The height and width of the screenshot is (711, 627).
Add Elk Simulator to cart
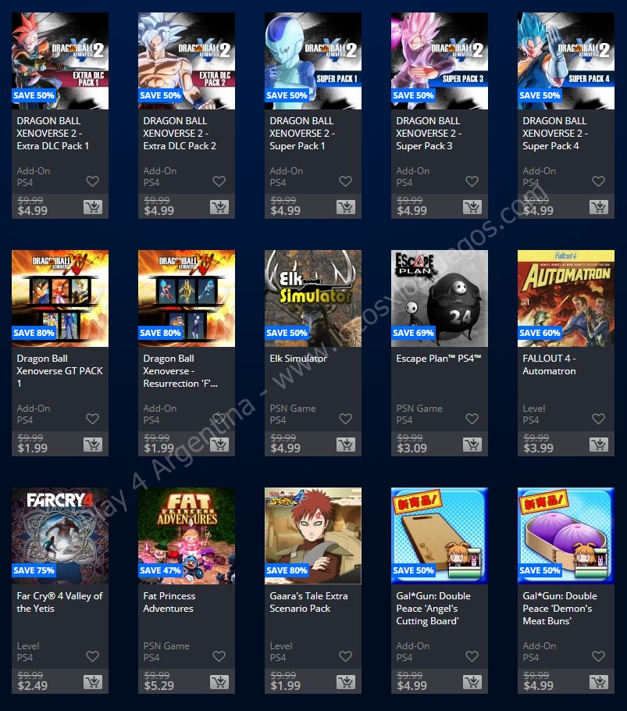[x=346, y=445]
